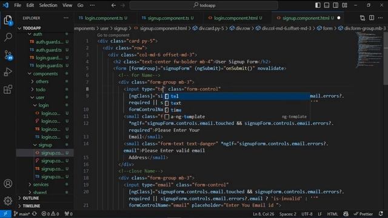
Task: Go back with the left arrow
Action: coord(113,5)
